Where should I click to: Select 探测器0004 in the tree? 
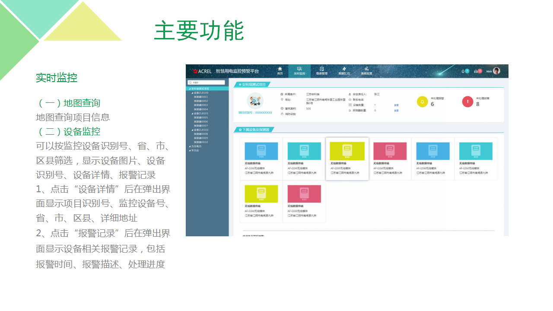click(x=201, y=109)
